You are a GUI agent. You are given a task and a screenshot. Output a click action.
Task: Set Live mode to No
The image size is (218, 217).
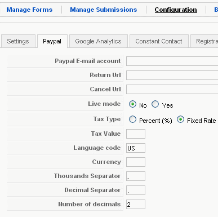132,104
